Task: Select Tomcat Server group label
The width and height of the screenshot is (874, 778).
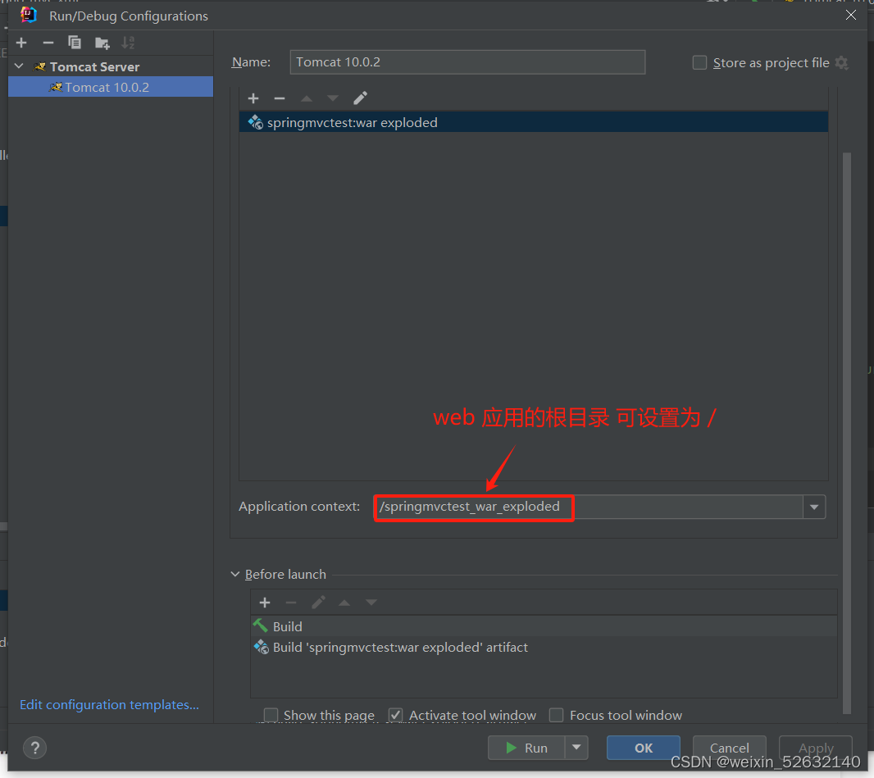Action: [94, 67]
